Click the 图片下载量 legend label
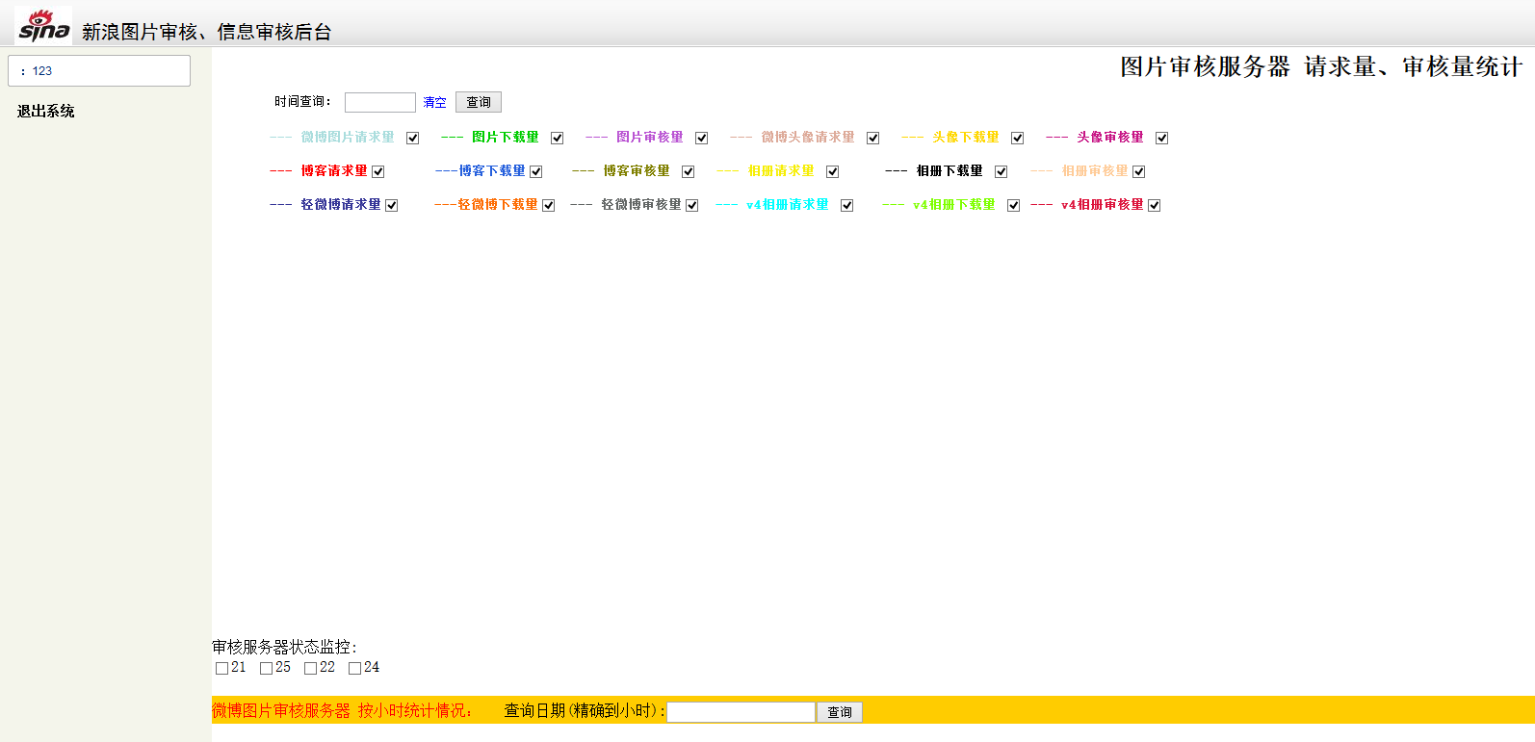 point(506,138)
